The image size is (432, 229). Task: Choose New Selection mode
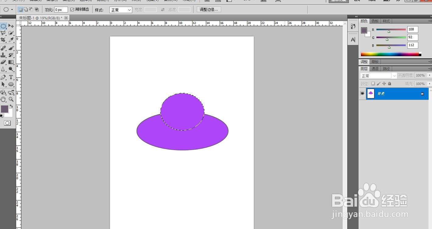[x=20, y=10]
